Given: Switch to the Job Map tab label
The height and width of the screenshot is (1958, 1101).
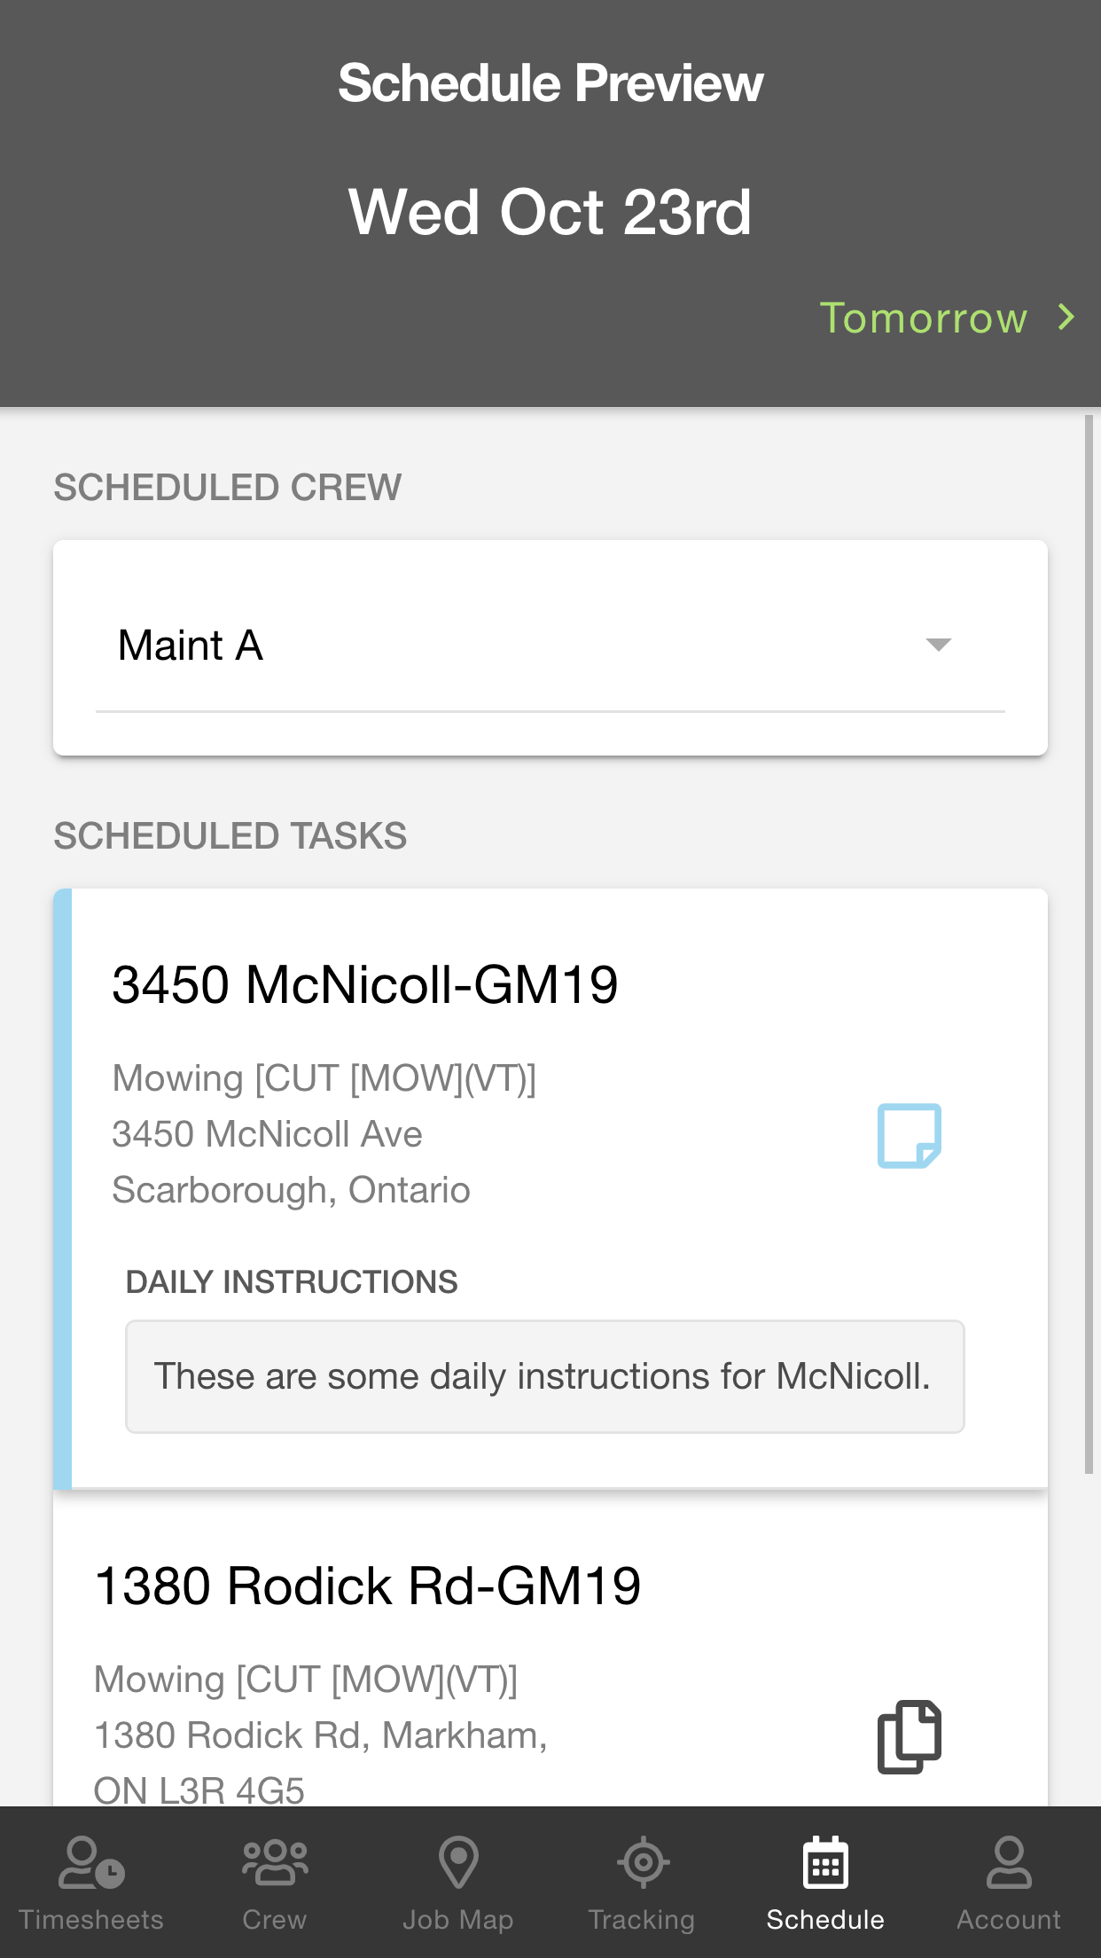Looking at the screenshot, I should point(458,1920).
